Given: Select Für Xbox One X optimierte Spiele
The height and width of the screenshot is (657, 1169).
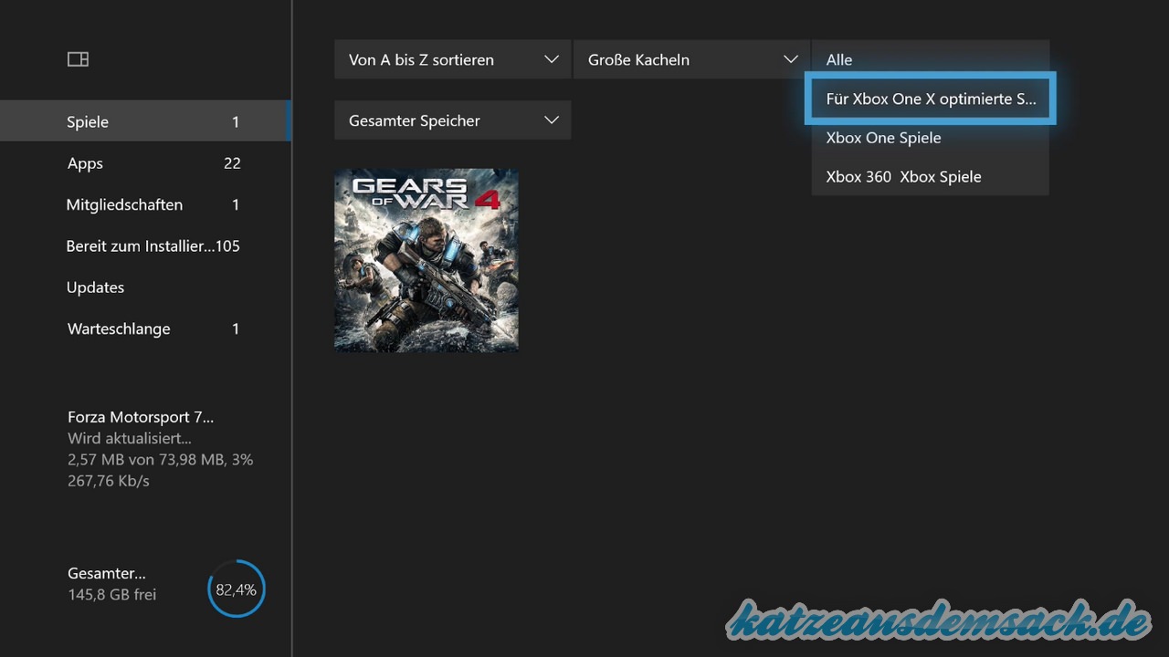Looking at the screenshot, I should 931,99.
